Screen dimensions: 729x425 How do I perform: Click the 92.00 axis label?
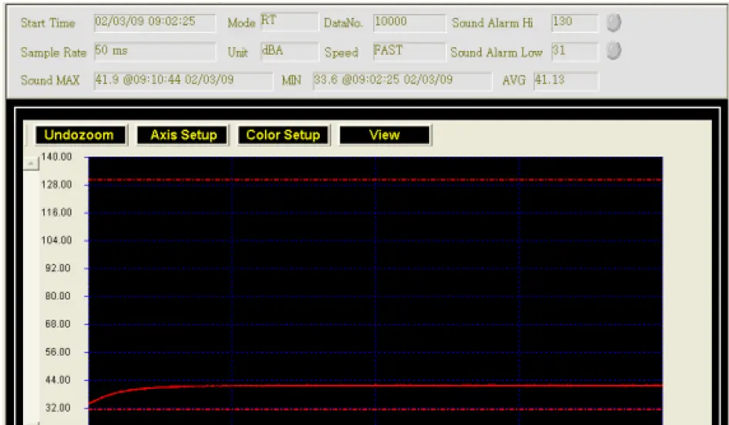[58, 268]
